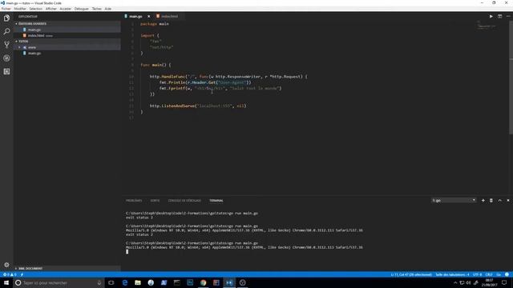Image resolution: width=513 pixels, height=288 pixels.
Task: Open Windows Start menu
Action: 6,282
